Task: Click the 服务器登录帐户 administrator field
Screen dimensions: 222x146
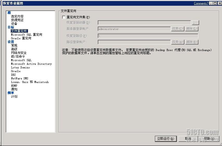Action: tap(134, 29)
